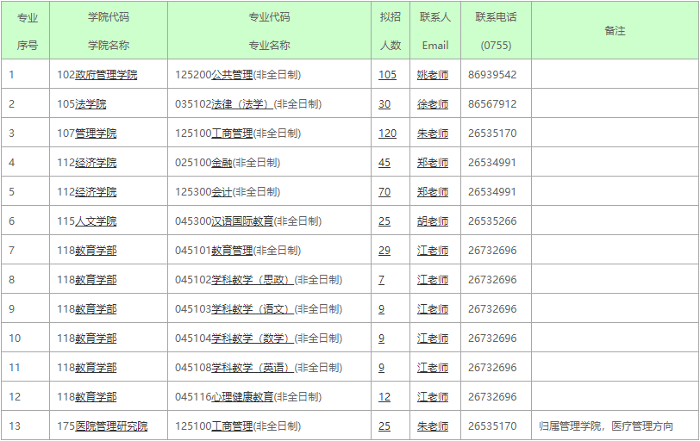Click phone number 86567912 cell
Screen dimensions: 700x441
(492, 104)
